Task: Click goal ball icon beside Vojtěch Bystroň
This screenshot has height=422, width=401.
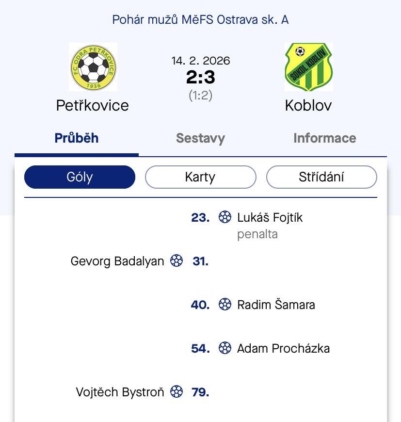Action: (177, 392)
